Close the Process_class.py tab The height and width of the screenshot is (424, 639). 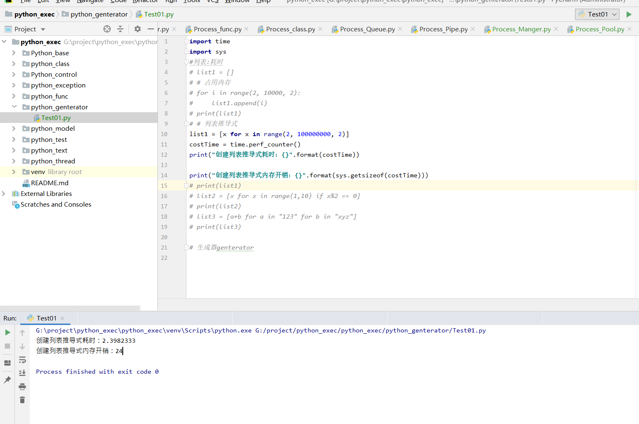point(320,29)
